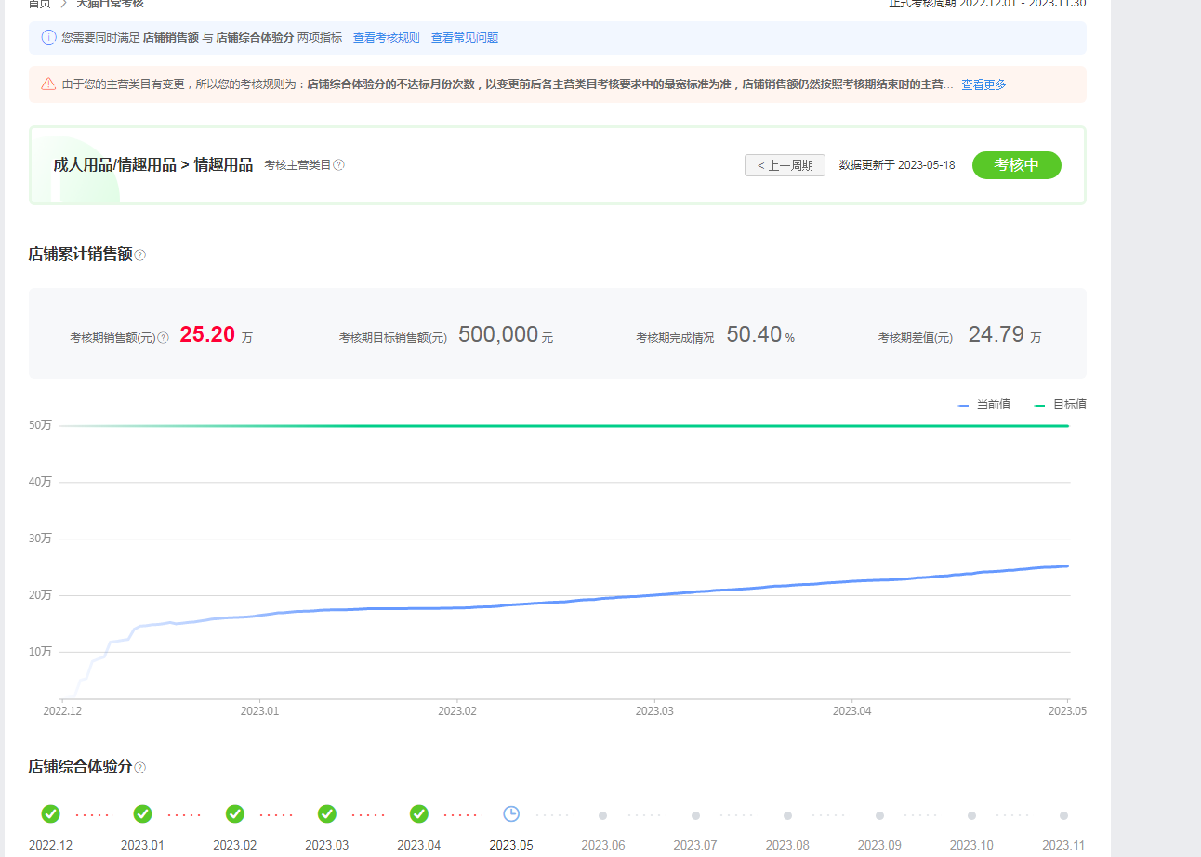
Task: Toggle the 当前值 legend series
Action: [984, 405]
